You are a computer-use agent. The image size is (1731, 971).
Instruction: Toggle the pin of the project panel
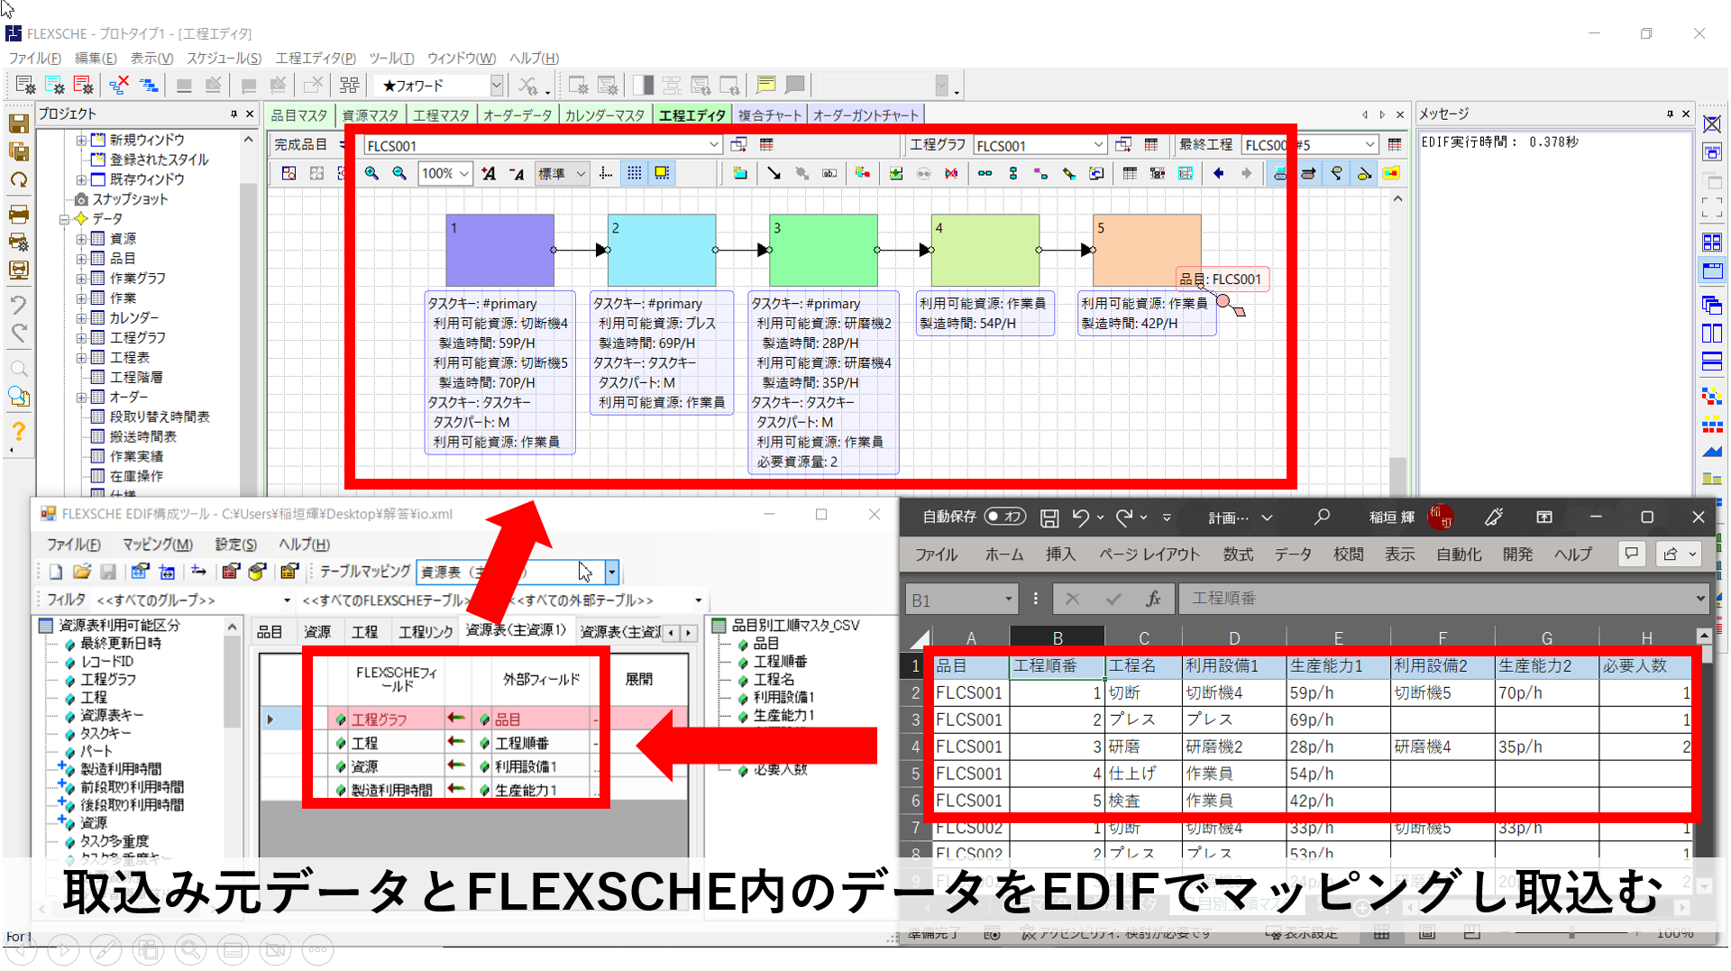click(x=234, y=114)
